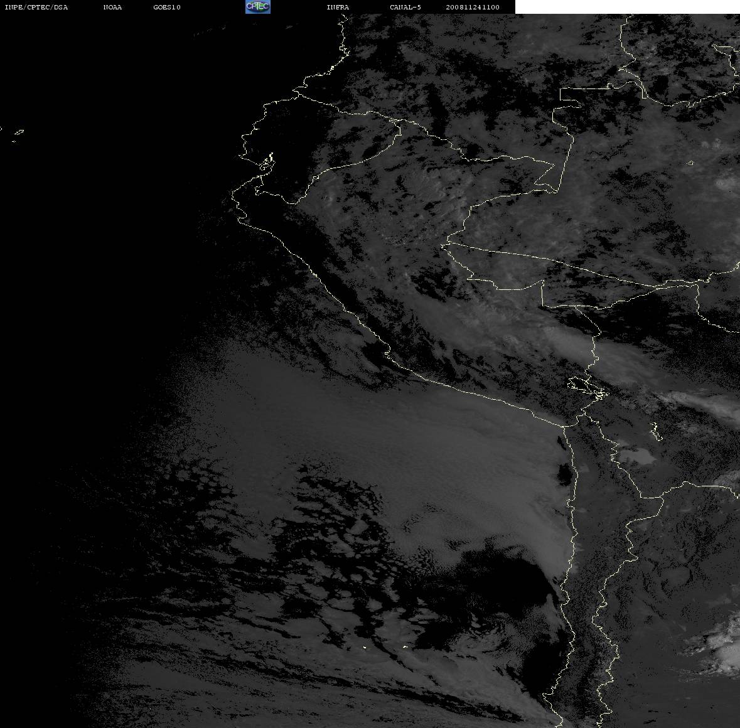Click the INFRA label in the header
740x728 pixels.
tap(338, 7)
